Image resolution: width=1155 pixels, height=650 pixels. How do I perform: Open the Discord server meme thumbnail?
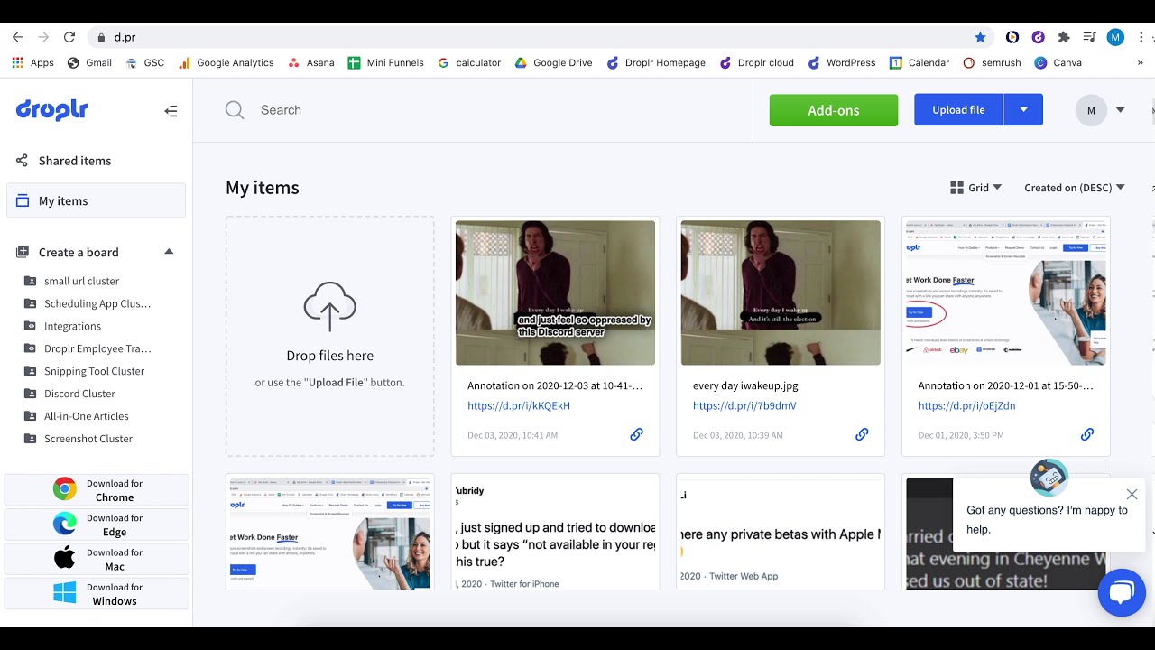pyautogui.click(x=556, y=292)
